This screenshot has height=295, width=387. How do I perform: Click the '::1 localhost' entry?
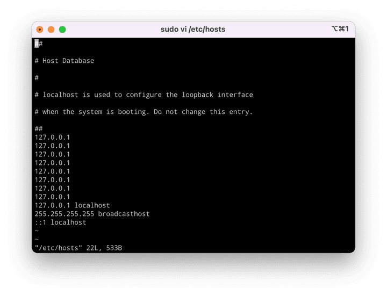(60, 222)
